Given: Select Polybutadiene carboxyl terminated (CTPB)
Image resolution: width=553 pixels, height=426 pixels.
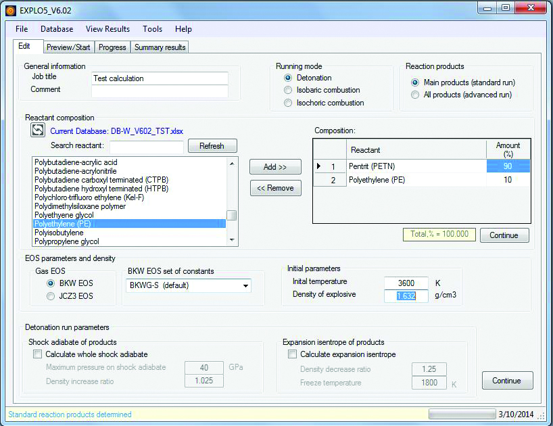Looking at the screenshot, I should 129,180.
